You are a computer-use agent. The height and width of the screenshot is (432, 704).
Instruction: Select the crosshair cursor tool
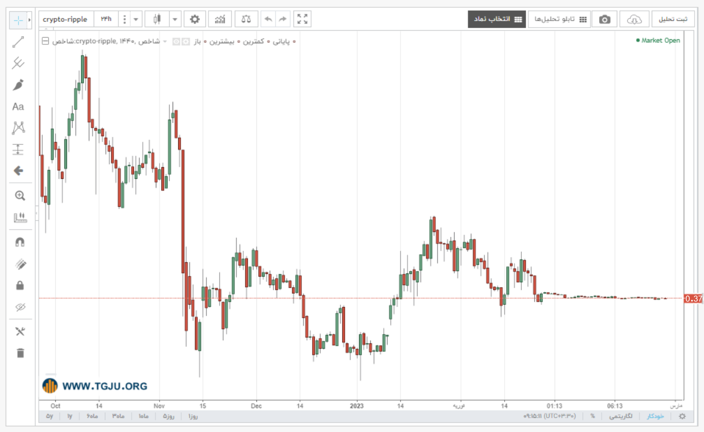click(x=18, y=20)
